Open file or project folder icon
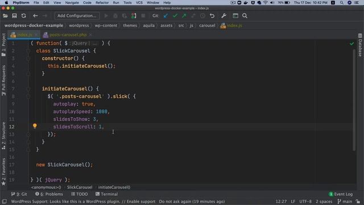Screen dimensions: 364x205 5,16
